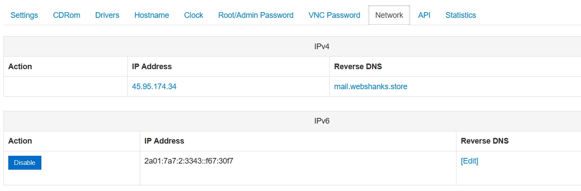The height and width of the screenshot is (191, 581).
Task: Disable the IPv6 address
Action: click(x=25, y=163)
